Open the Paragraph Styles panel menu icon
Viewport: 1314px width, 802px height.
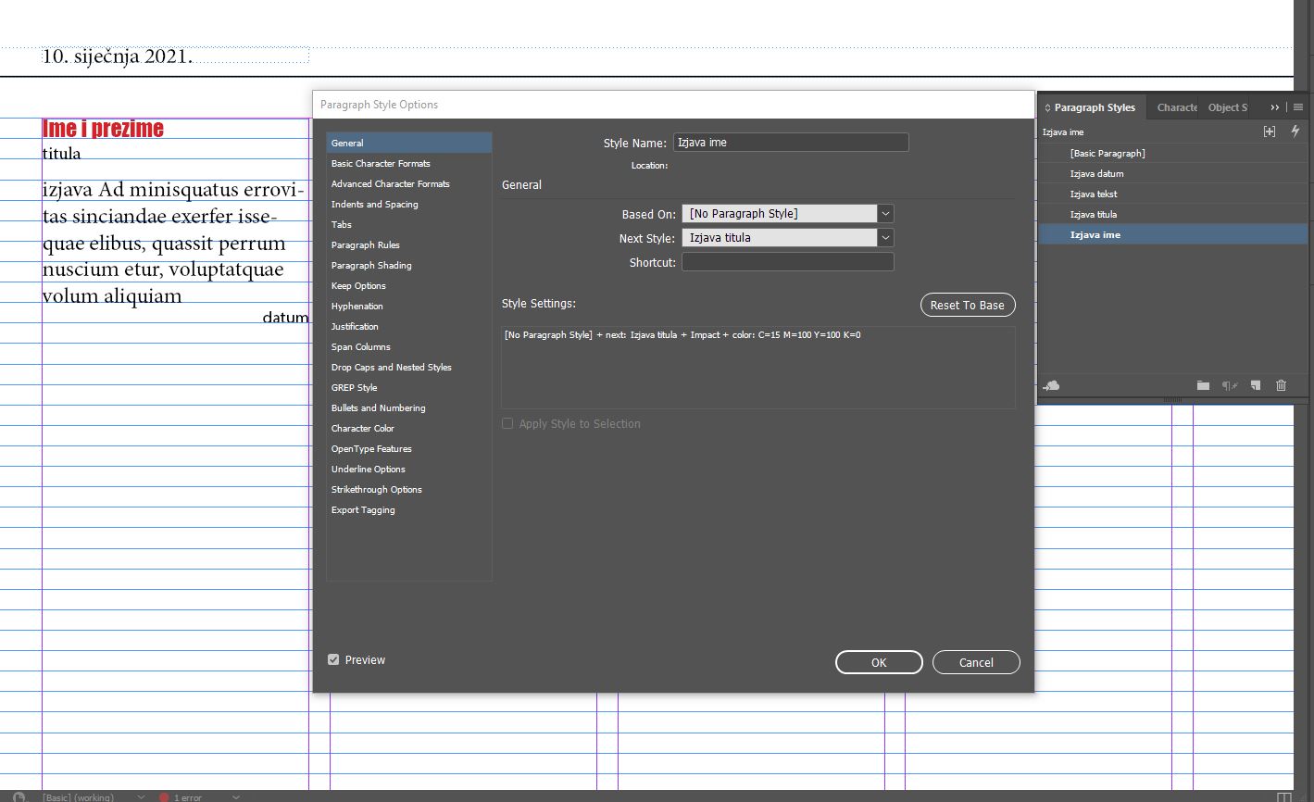[x=1298, y=107]
